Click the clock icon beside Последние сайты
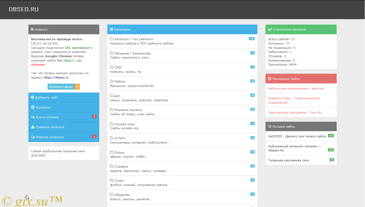 (x=270, y=79)
